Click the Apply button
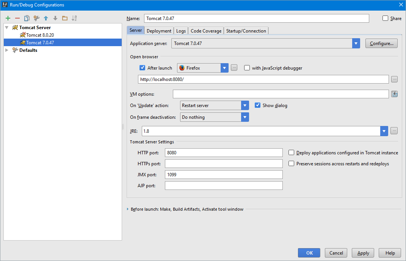Screen dimensions: 406x261 coord(363,253)
